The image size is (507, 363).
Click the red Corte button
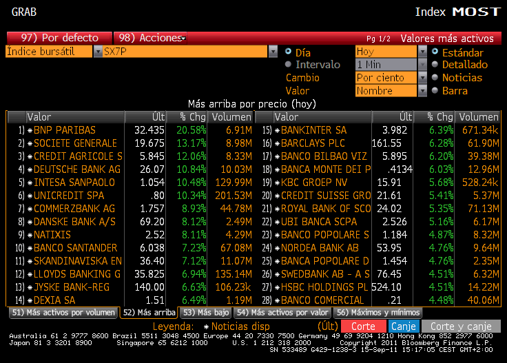(x=364, y=326)
